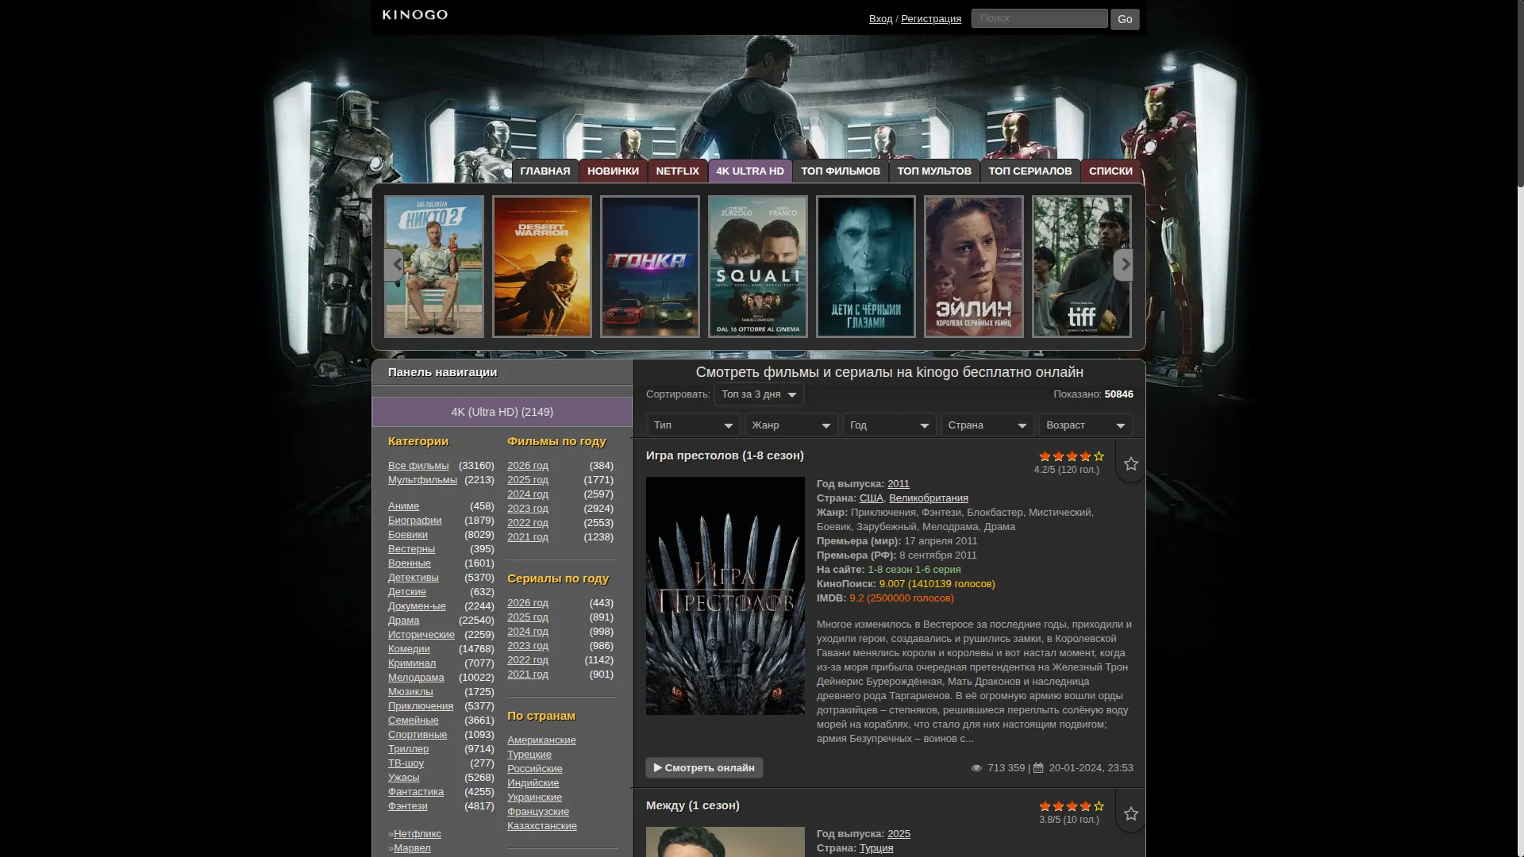This screenshot has height=857, width=1524.
Task: Open the ТОП МУЛЬТОВ tab
Action: click(x=934, y=171)
